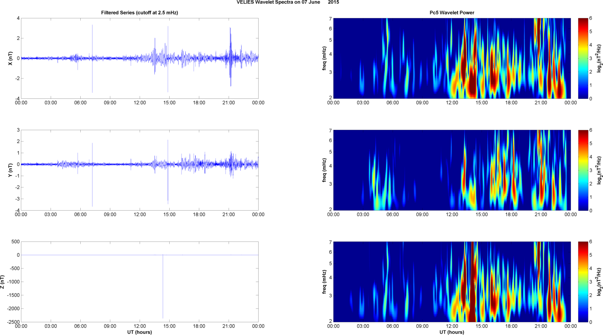Image resolution: width=603 pixels, height=335 pixels.
Task: Click the "09:00" tick under the Z series plot
Action: (110, 326)
